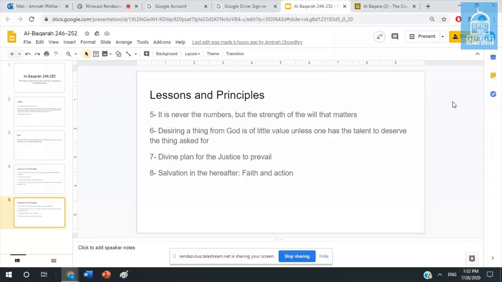Open the File menu

(27, 42)
